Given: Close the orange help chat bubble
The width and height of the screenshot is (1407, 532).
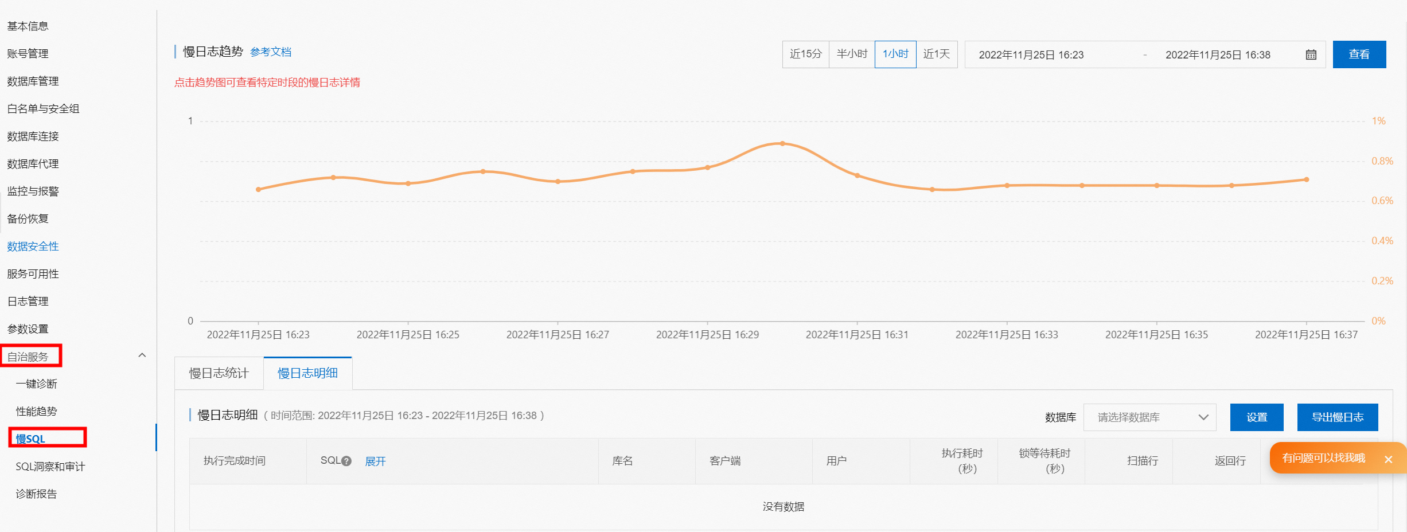Looking at the screenshot, I should [x=1388, y=459].
